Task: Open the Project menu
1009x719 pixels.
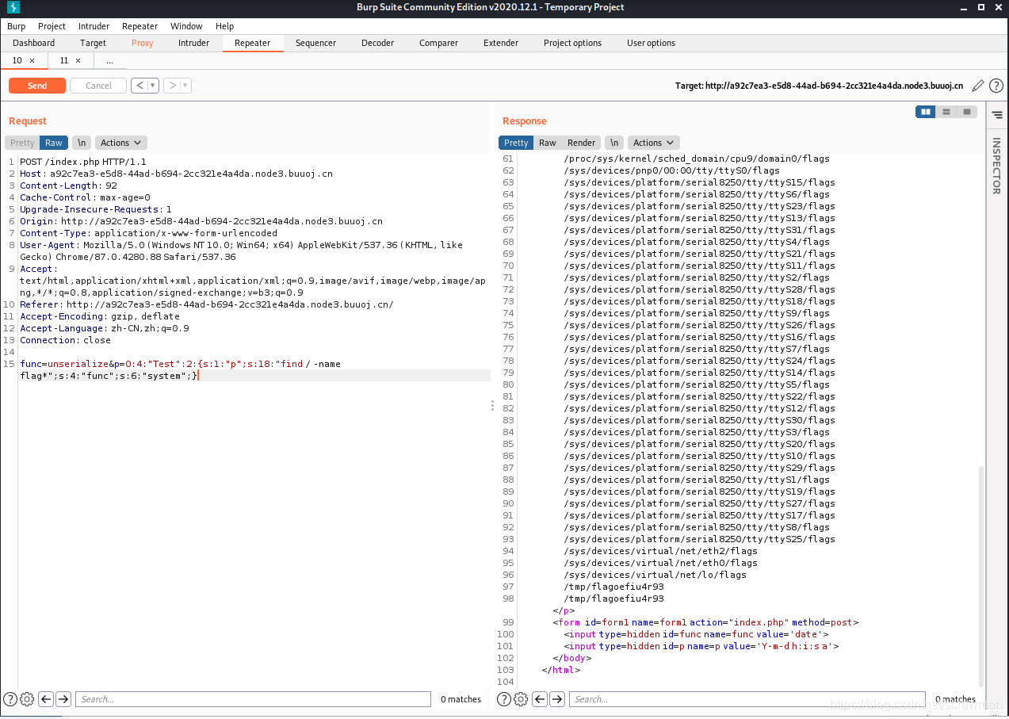Action: 52,26
